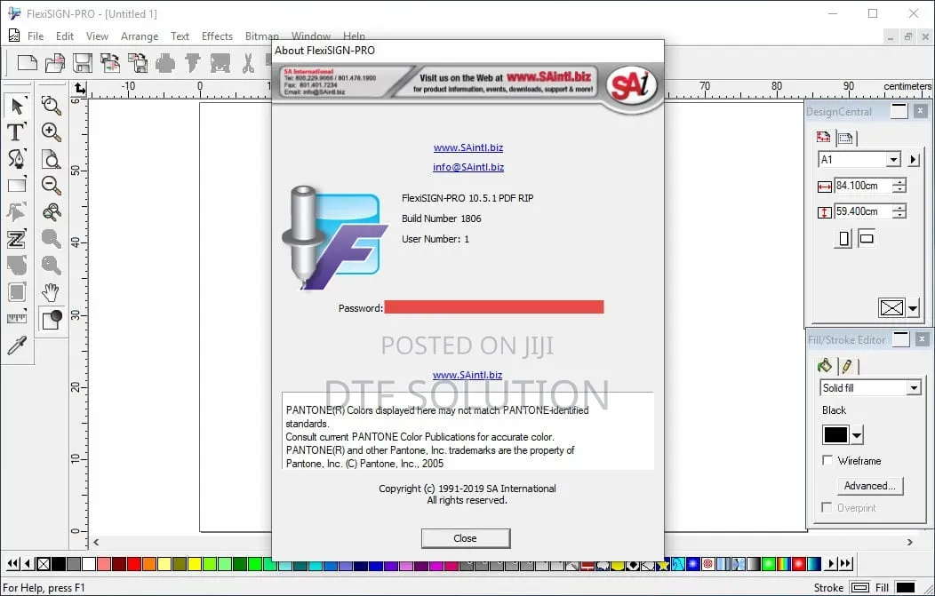The width and height of the screenshot is (935, 596).
Task: Click the Zoom In magnifier tool
Action: coord(52,131)
